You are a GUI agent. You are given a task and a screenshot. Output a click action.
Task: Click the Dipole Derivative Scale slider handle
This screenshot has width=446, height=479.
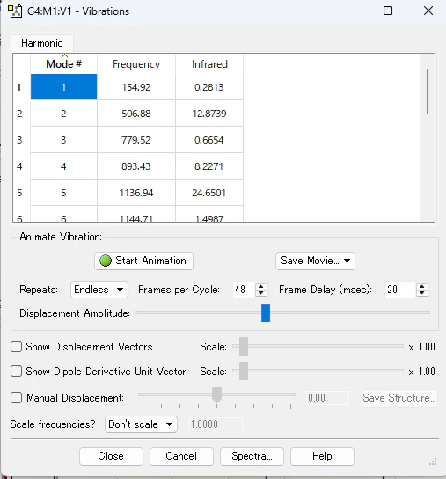point(244,372)
